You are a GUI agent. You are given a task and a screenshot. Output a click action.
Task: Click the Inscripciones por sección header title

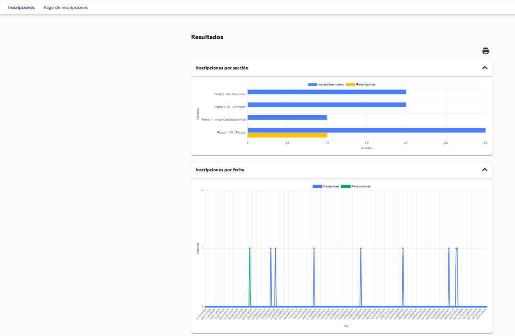[222, 68]
